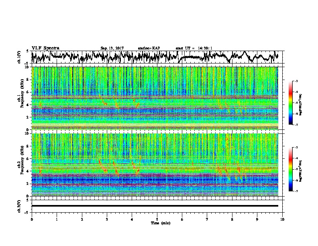This screenshot has height=246, width=318.
Task: Click ch.1 frequency axis tick "10"
Action: [x=27, y=67]
